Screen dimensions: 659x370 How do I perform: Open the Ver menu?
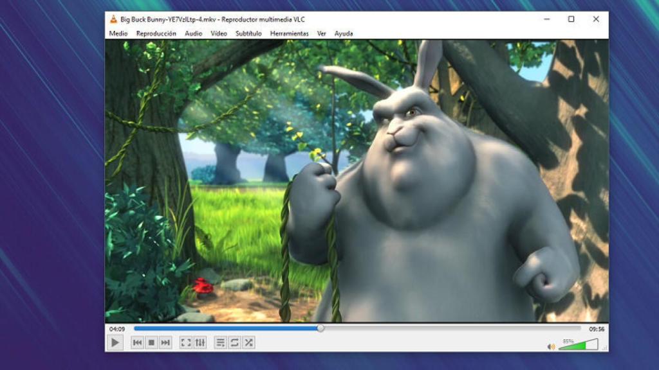pyautogui.click(x=321, y=33)
